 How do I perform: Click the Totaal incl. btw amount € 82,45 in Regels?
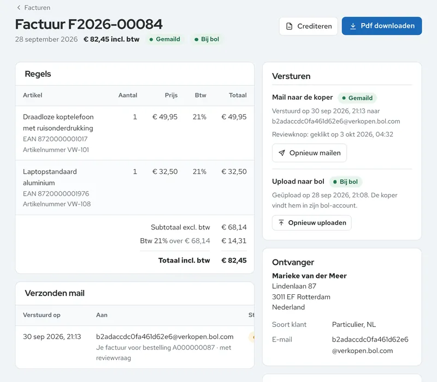(234, 260)
